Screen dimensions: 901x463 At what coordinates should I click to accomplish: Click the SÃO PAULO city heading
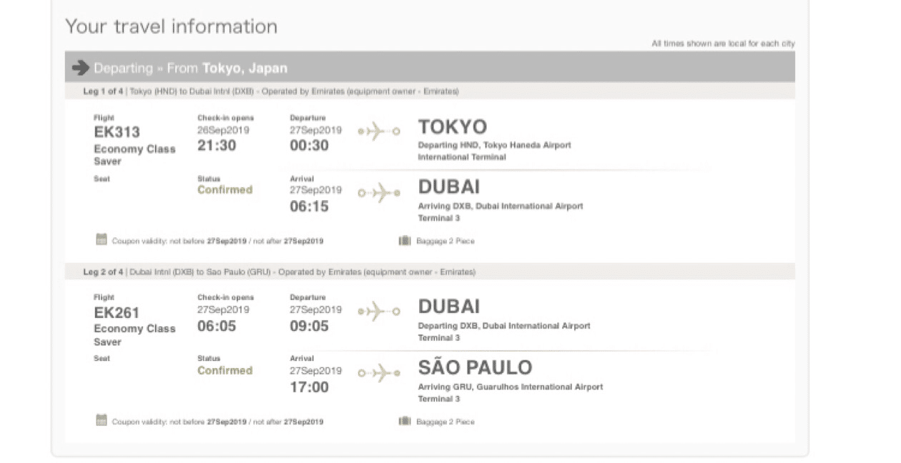(x=476, y=367)
